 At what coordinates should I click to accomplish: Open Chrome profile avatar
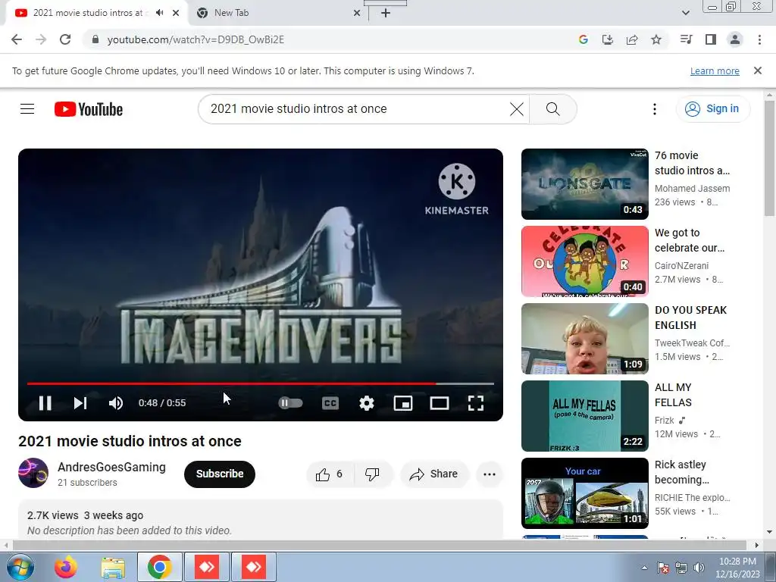pos(735,39)
